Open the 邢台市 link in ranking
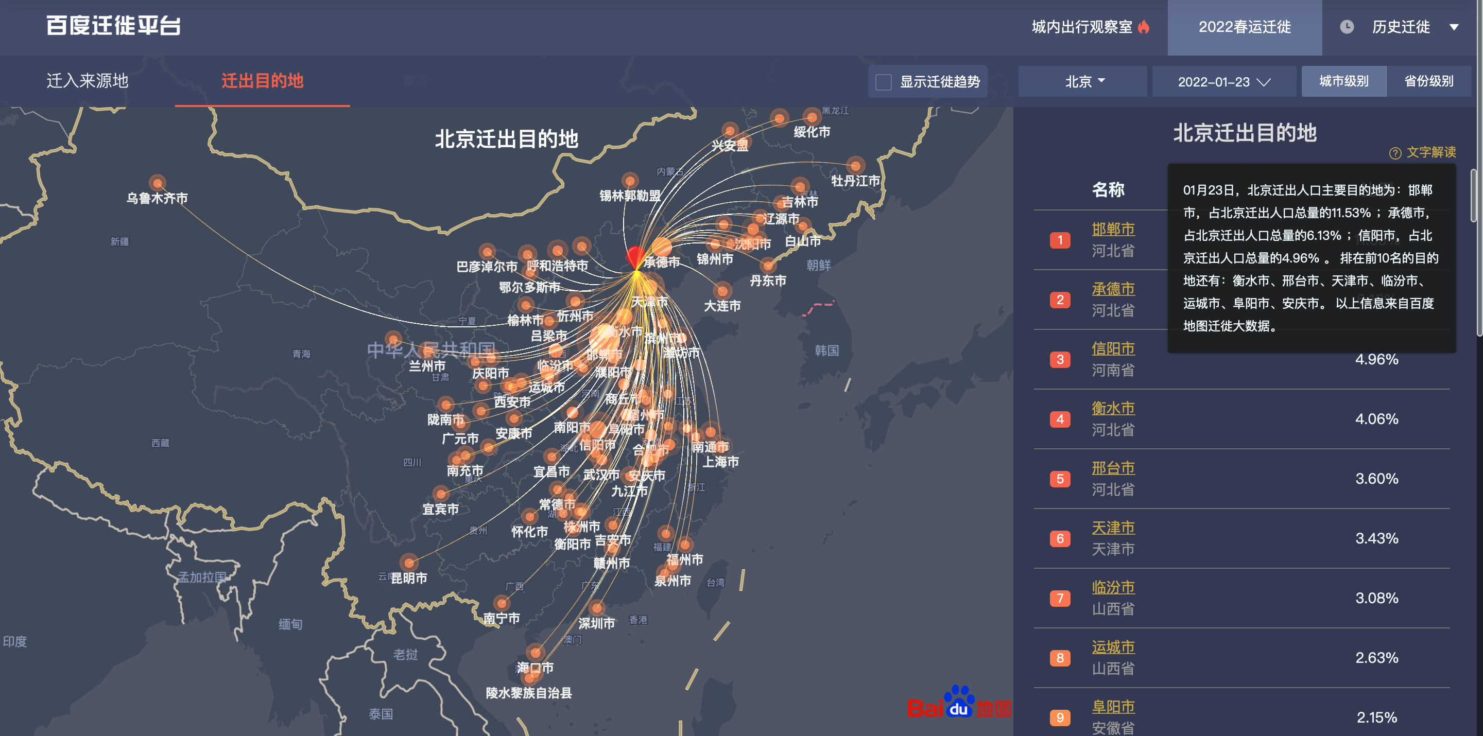Viewport: 1483px width, 736px height. point(1113,468)
